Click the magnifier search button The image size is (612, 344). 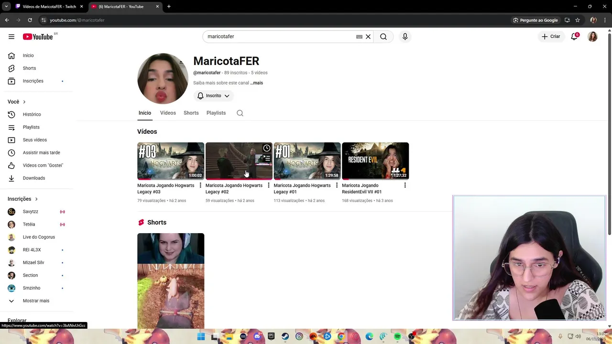[383, 37]
